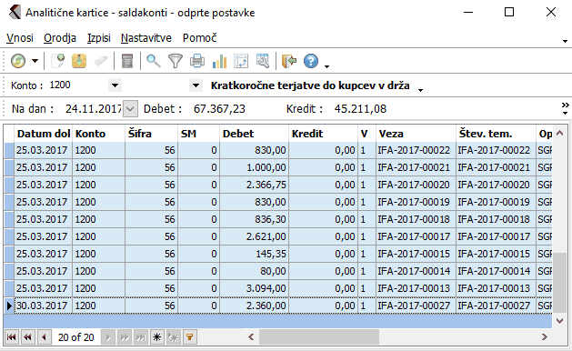This screenshot has height=351, width=572.
Task: Click the new document icon
Action: [57, 61]
